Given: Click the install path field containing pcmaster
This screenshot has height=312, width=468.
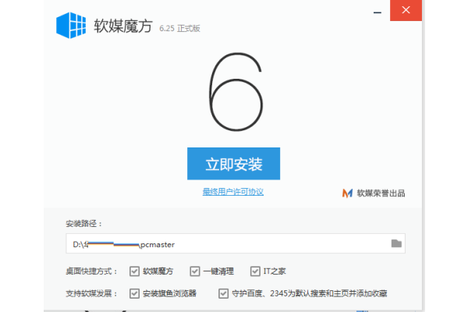Looking at the screenshot, I should tap(236, 243).
